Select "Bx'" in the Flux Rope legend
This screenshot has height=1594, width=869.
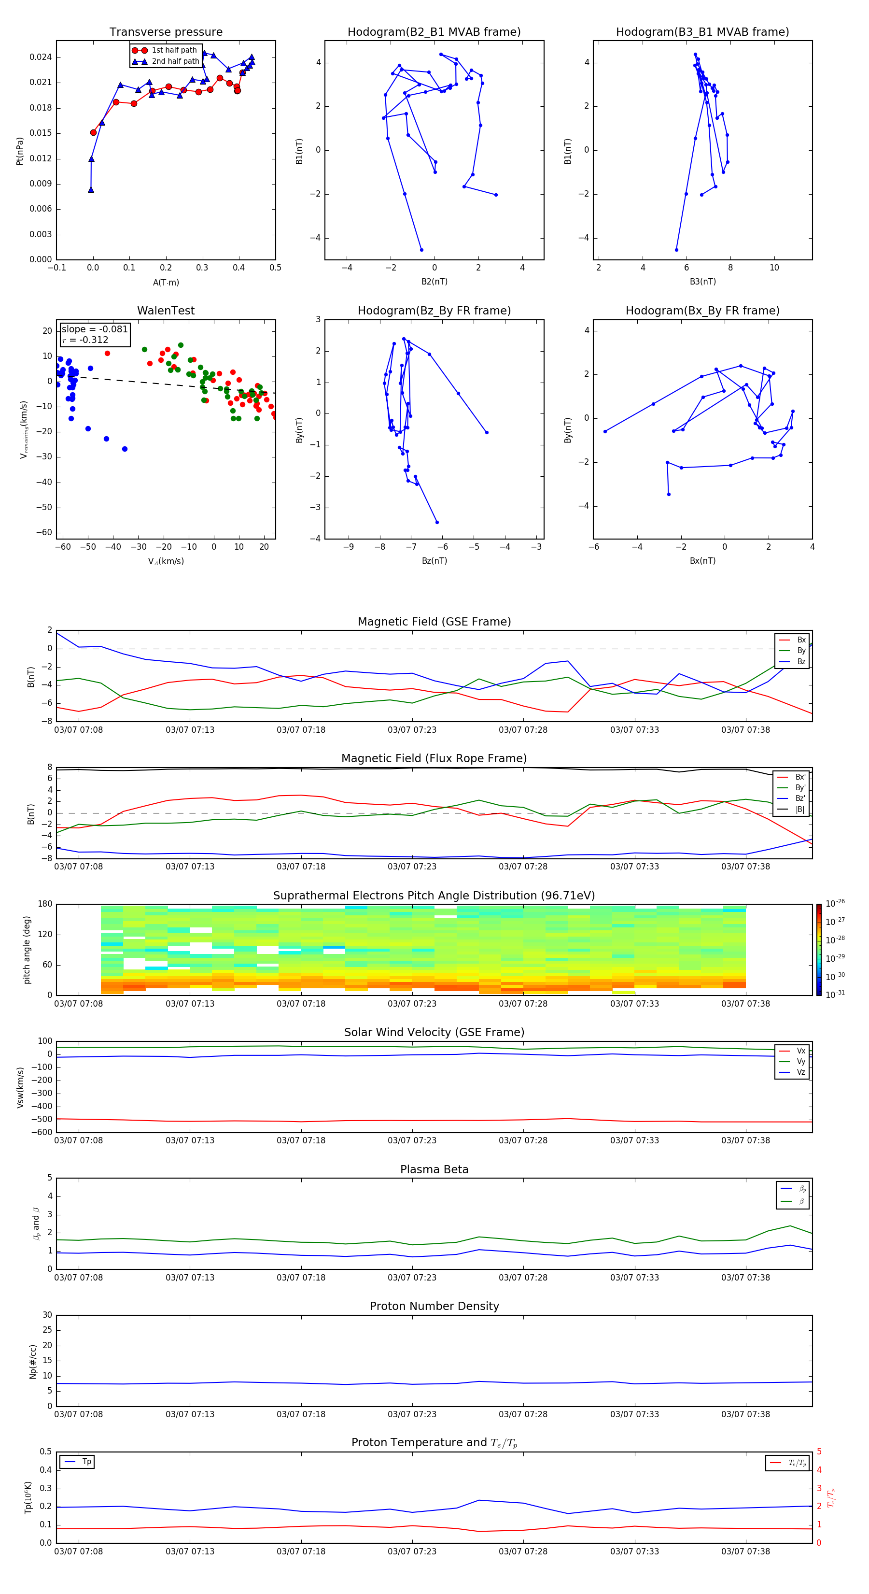click(792, 777)
